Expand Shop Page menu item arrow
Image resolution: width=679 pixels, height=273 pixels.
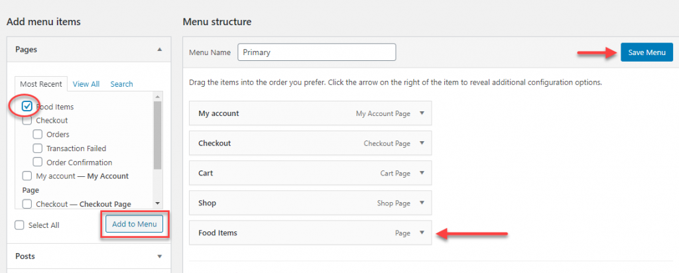click(x=422, y=203)
